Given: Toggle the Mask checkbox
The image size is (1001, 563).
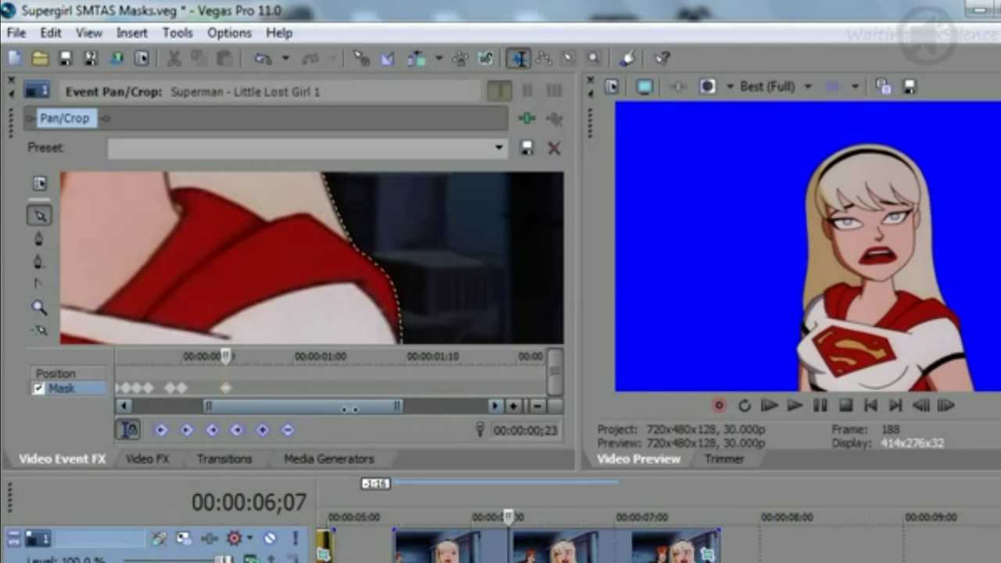Looking at the screenshot, I should click(x=38, y=389).
